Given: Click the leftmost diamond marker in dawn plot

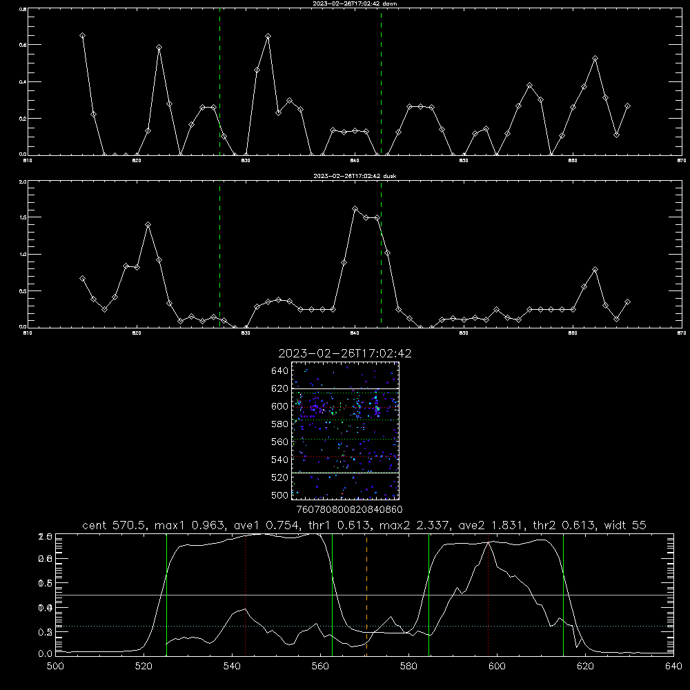Looking at the screenshot, I should 82,36.
